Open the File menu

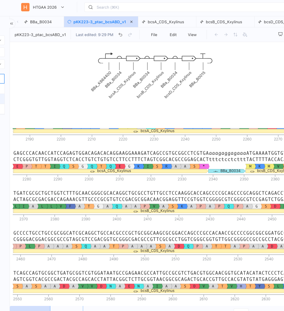pos(154,35)
